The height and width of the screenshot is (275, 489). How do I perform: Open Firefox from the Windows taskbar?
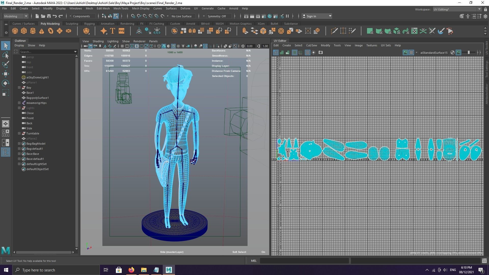pyautogui.click(x=131, y=270)
